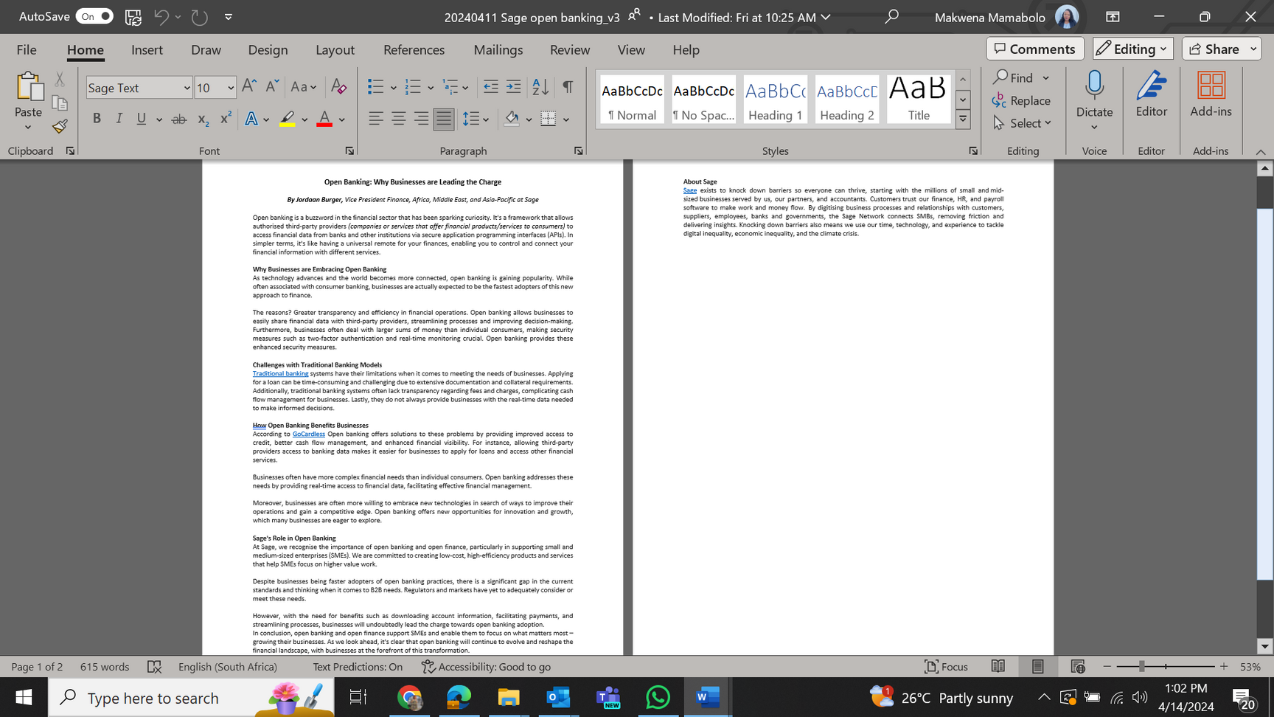
Task: Click the spelling check icon in status bar
Action: tap(154, 667)
